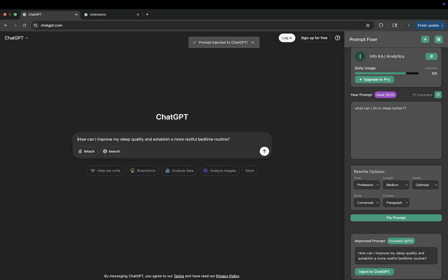Click the Info KAJ Analytics avatar circle
Image resolution: width=448 pixels, height=280 pixels.
360,56
